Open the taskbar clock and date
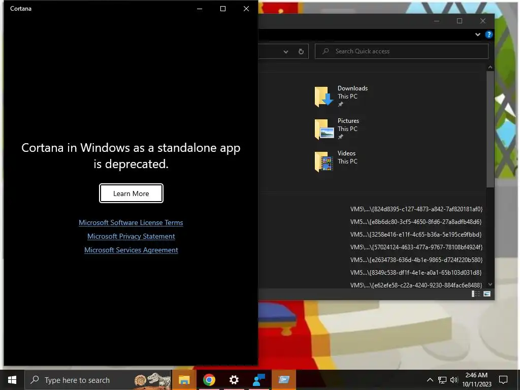 [476, 380]
